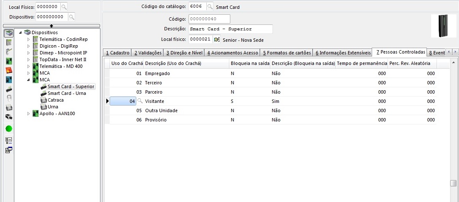Switch to the 1 Cadastro tab
The height and width of the screenshot is (202, 459).
(x=117, y=53)
